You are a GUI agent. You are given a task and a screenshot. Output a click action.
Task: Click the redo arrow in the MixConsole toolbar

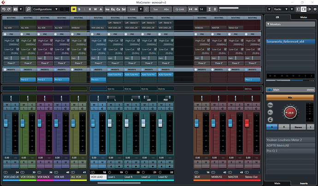pos(9,9)
